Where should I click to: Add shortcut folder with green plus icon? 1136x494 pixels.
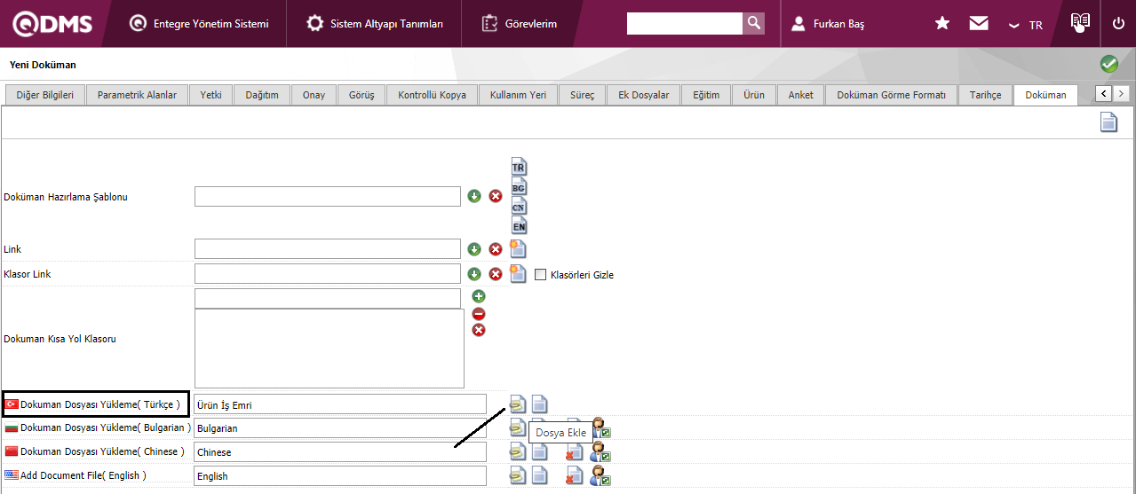tap(479, 296)
